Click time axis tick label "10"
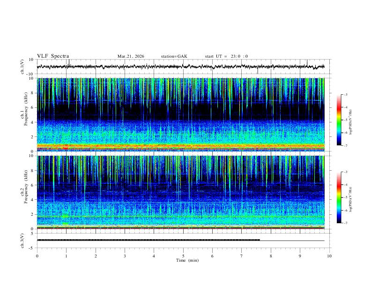 point(329,256)
